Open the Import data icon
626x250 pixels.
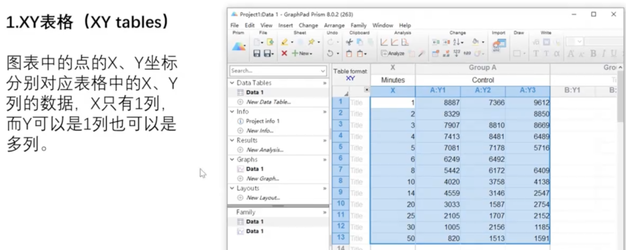pos(499,46)
